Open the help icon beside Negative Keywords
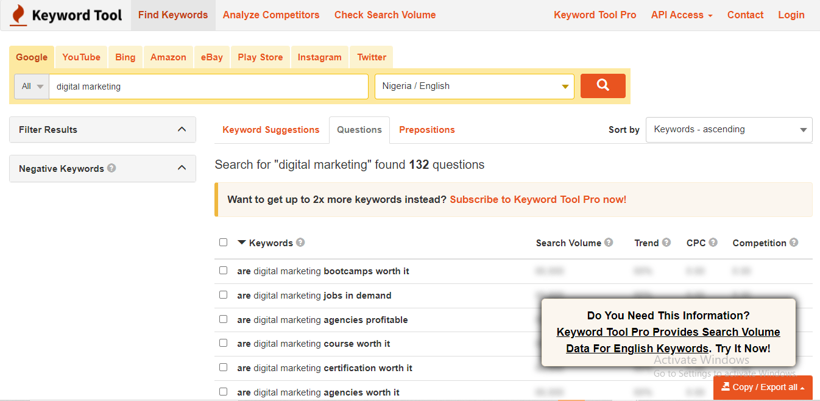This screenshot has width=820, height=401. pyautogui.click(x=111, y=168)
